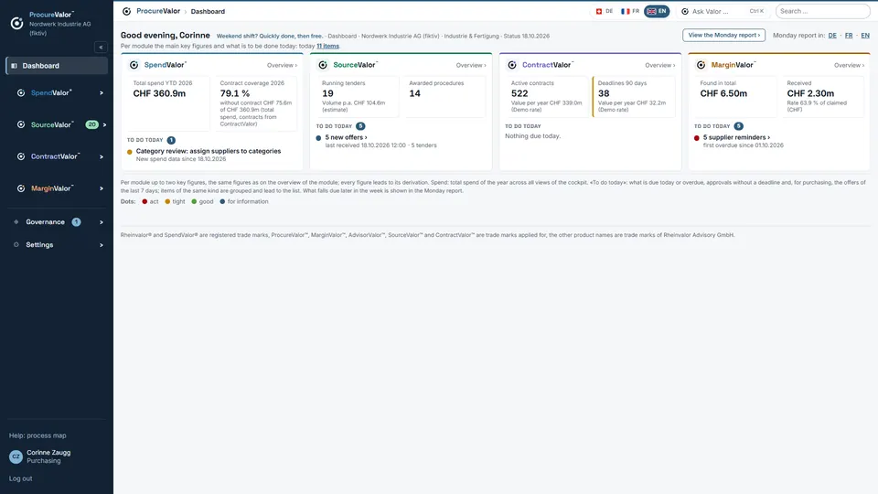Image resolution: width=878 pixels, height=494 pixels.
Task: Open MarginValor card Overview link
Action: click(x=849, y=66)
